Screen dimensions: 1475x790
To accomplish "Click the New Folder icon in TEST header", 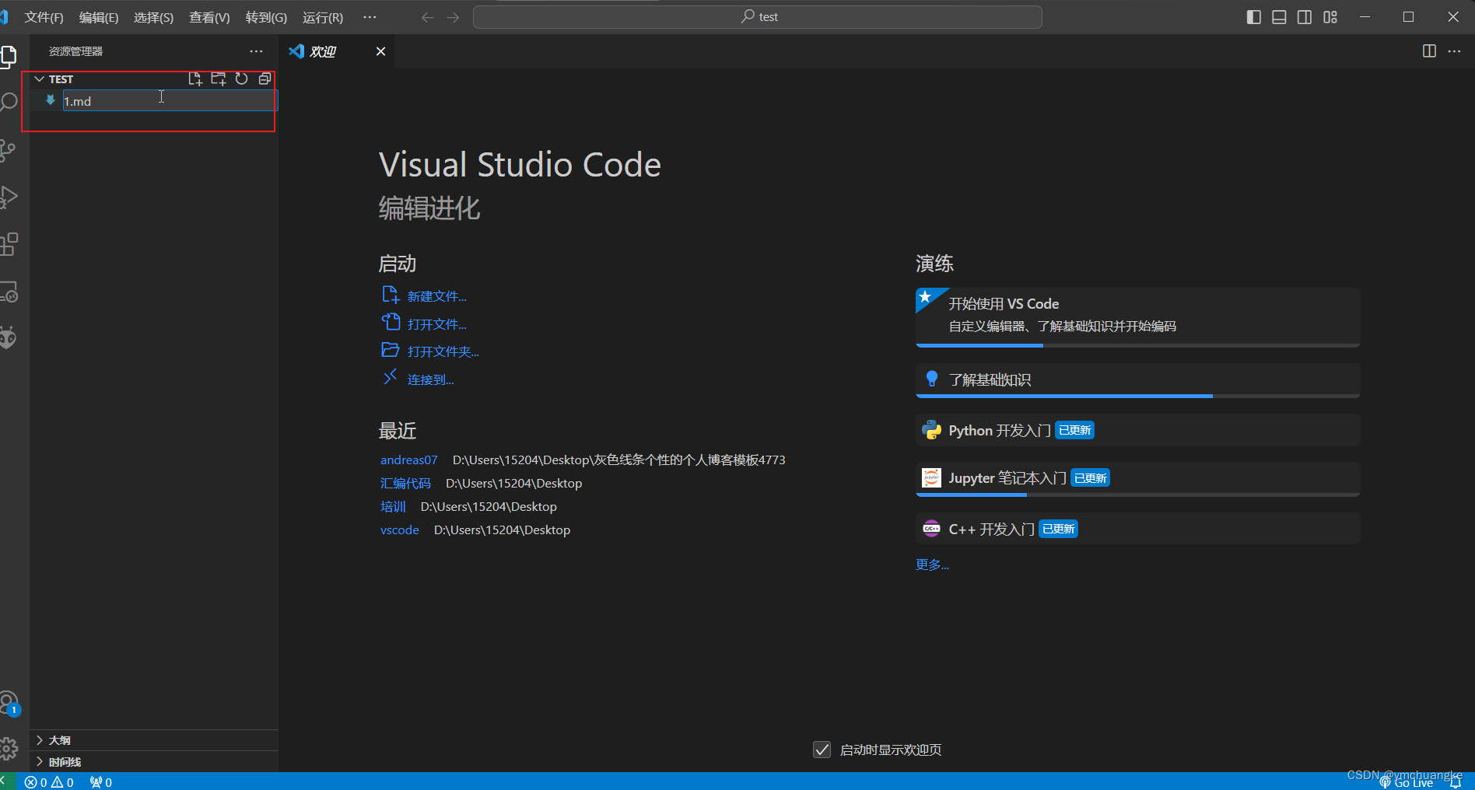I will pos(219,79).
